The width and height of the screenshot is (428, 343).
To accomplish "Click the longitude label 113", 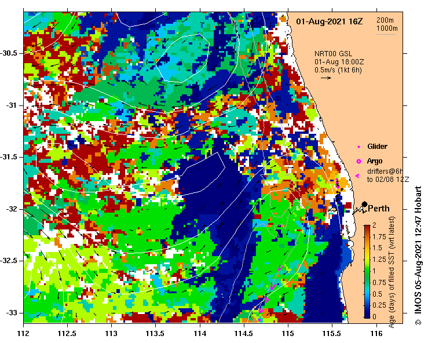I will (111, 334).
